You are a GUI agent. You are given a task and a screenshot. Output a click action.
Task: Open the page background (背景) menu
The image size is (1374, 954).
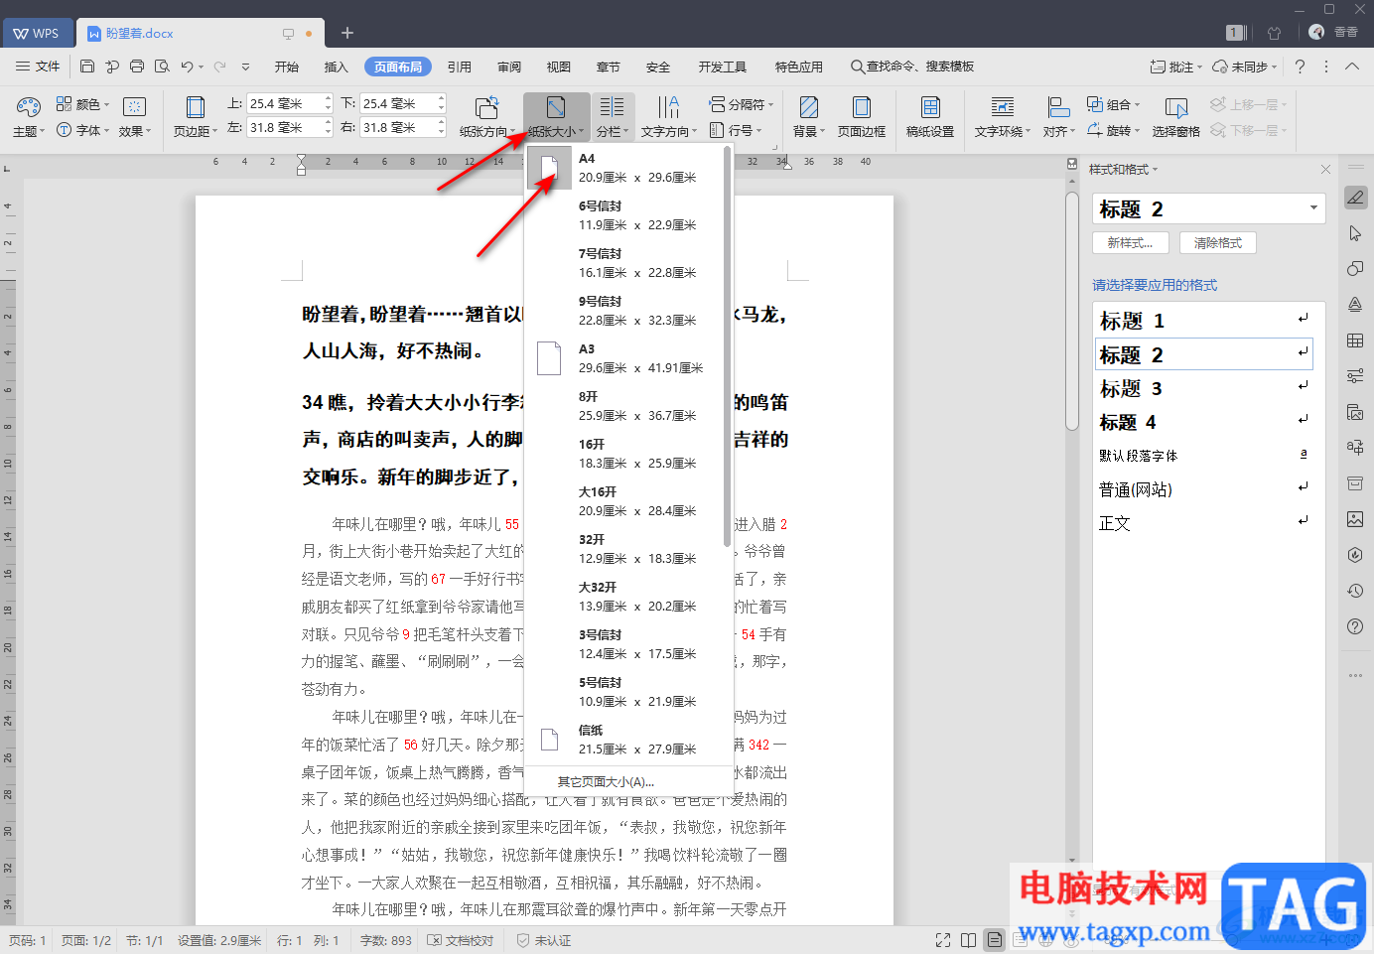click(809, 116)
